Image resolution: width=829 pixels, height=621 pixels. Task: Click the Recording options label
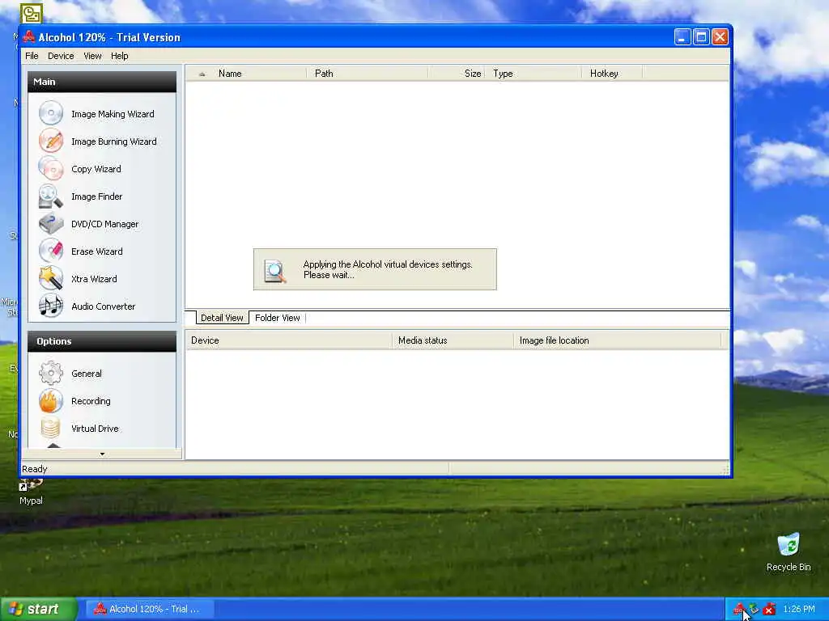point(91,401)
